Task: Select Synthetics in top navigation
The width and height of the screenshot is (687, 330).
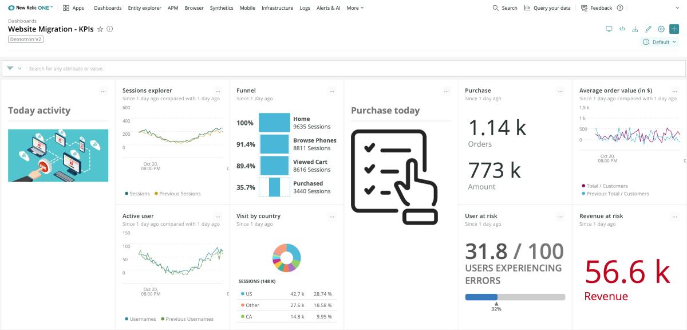Action: coord(222,8)
